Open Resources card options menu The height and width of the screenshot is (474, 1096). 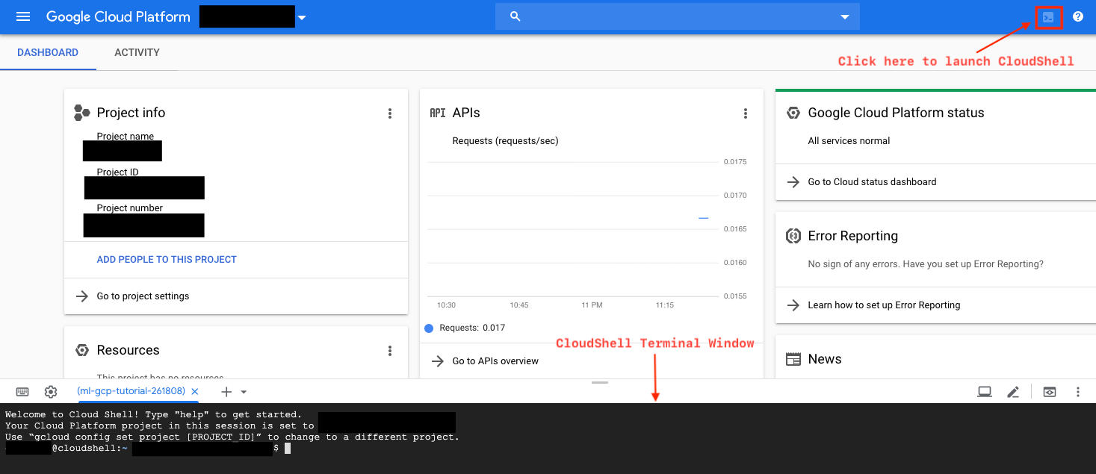[x=389, y=351]
